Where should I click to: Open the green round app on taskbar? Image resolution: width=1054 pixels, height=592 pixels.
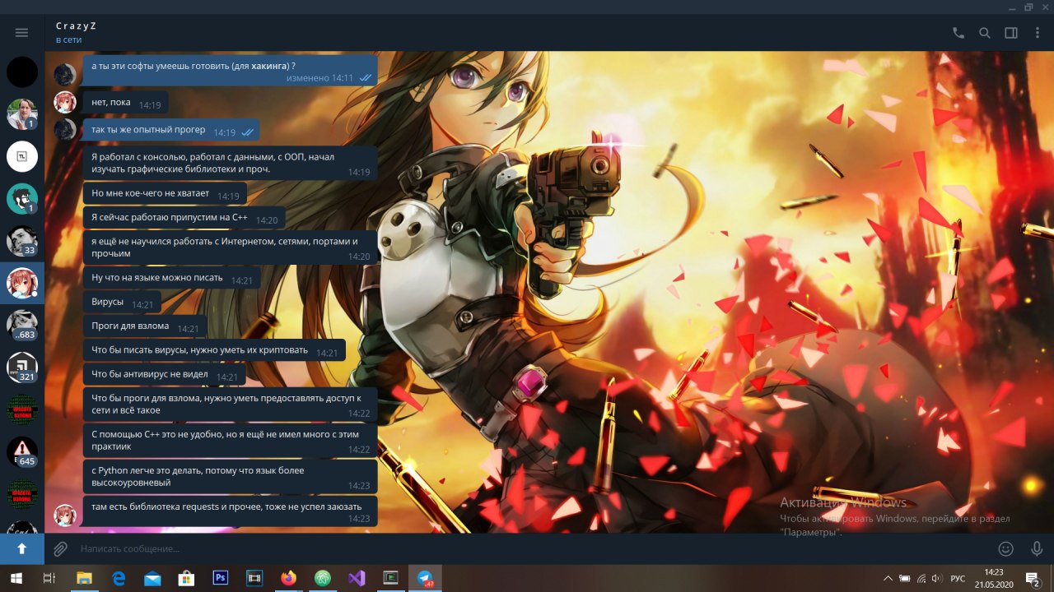click(322, 578)
